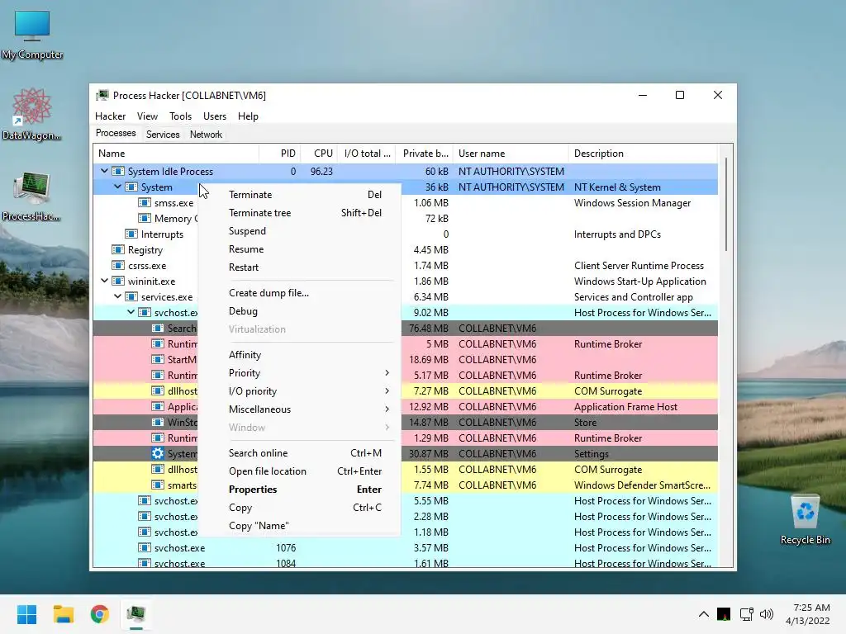The image size is (846, 634).
Task: Collapse the first svchost.exe node
Action: coord(131,312)
